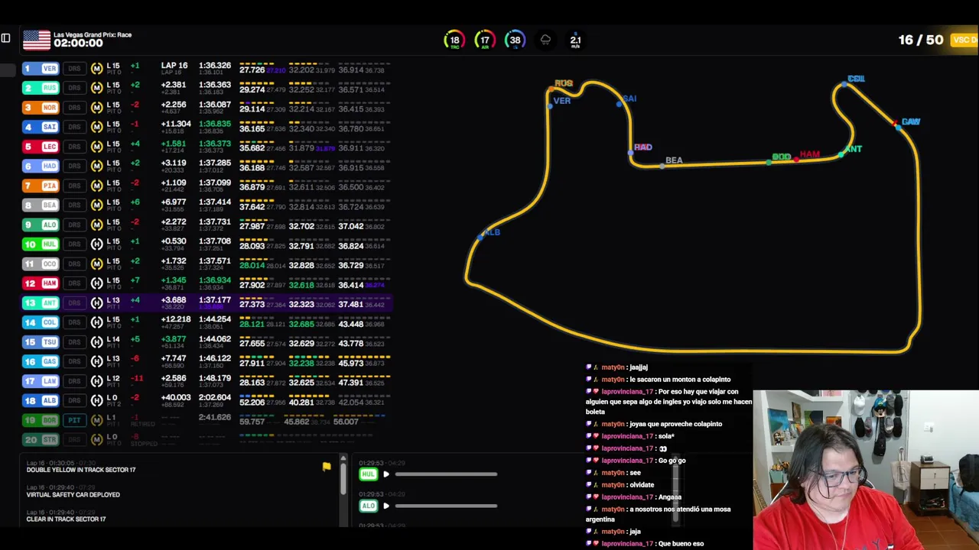Seek the ALO team radio progress bar
This screenshot has width=979, height=550.
446,506
